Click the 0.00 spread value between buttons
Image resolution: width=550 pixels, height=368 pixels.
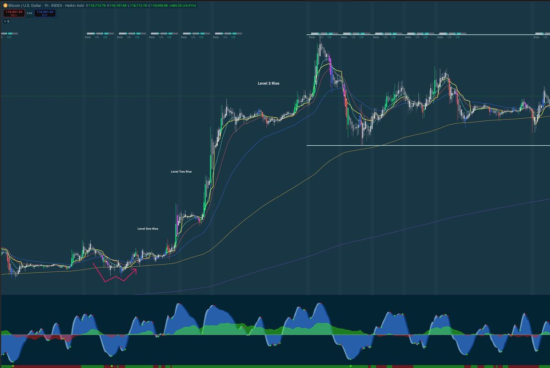pos(29,13)
